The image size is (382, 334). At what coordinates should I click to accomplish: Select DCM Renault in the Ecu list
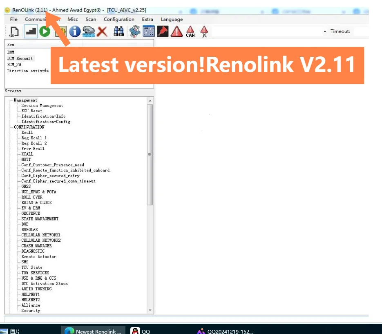20,58
